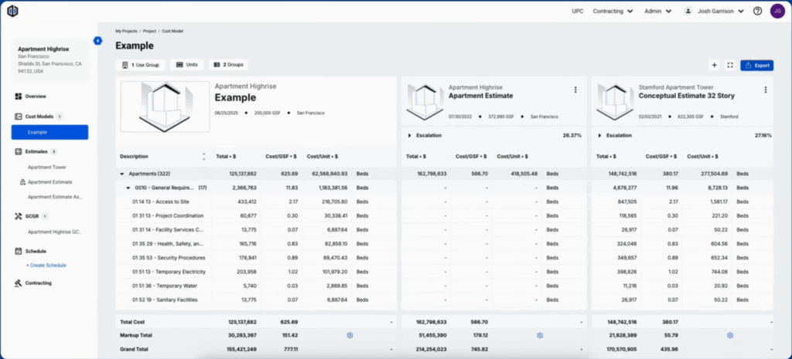
Task: Open the three-dot menu on Apartment Estimate card
Action: 575,90
